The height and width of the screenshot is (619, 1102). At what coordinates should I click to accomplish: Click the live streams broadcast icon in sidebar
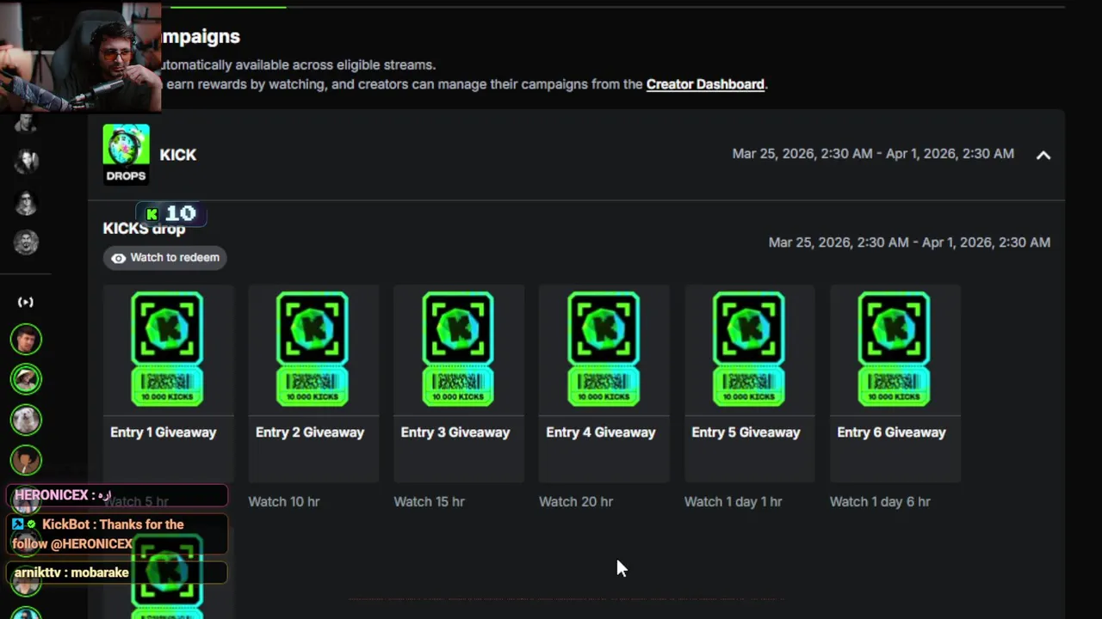[x=26, y=302]
